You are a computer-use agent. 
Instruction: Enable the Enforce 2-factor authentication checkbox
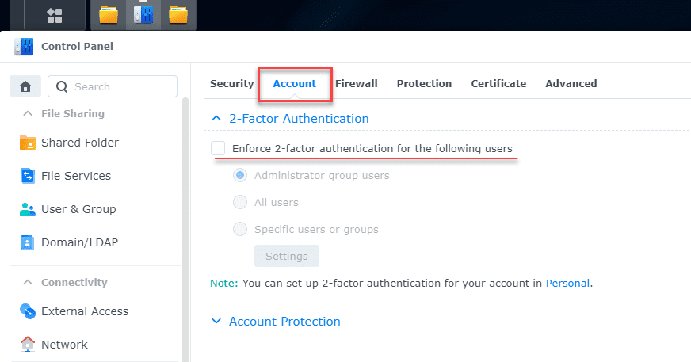pyautogui.click(x=218, y=148)
